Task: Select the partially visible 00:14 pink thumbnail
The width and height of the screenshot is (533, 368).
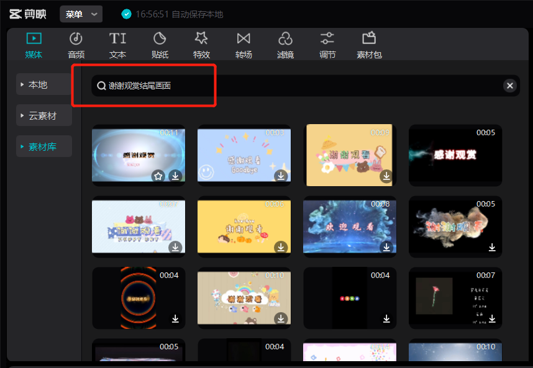Action: [350, 350]
